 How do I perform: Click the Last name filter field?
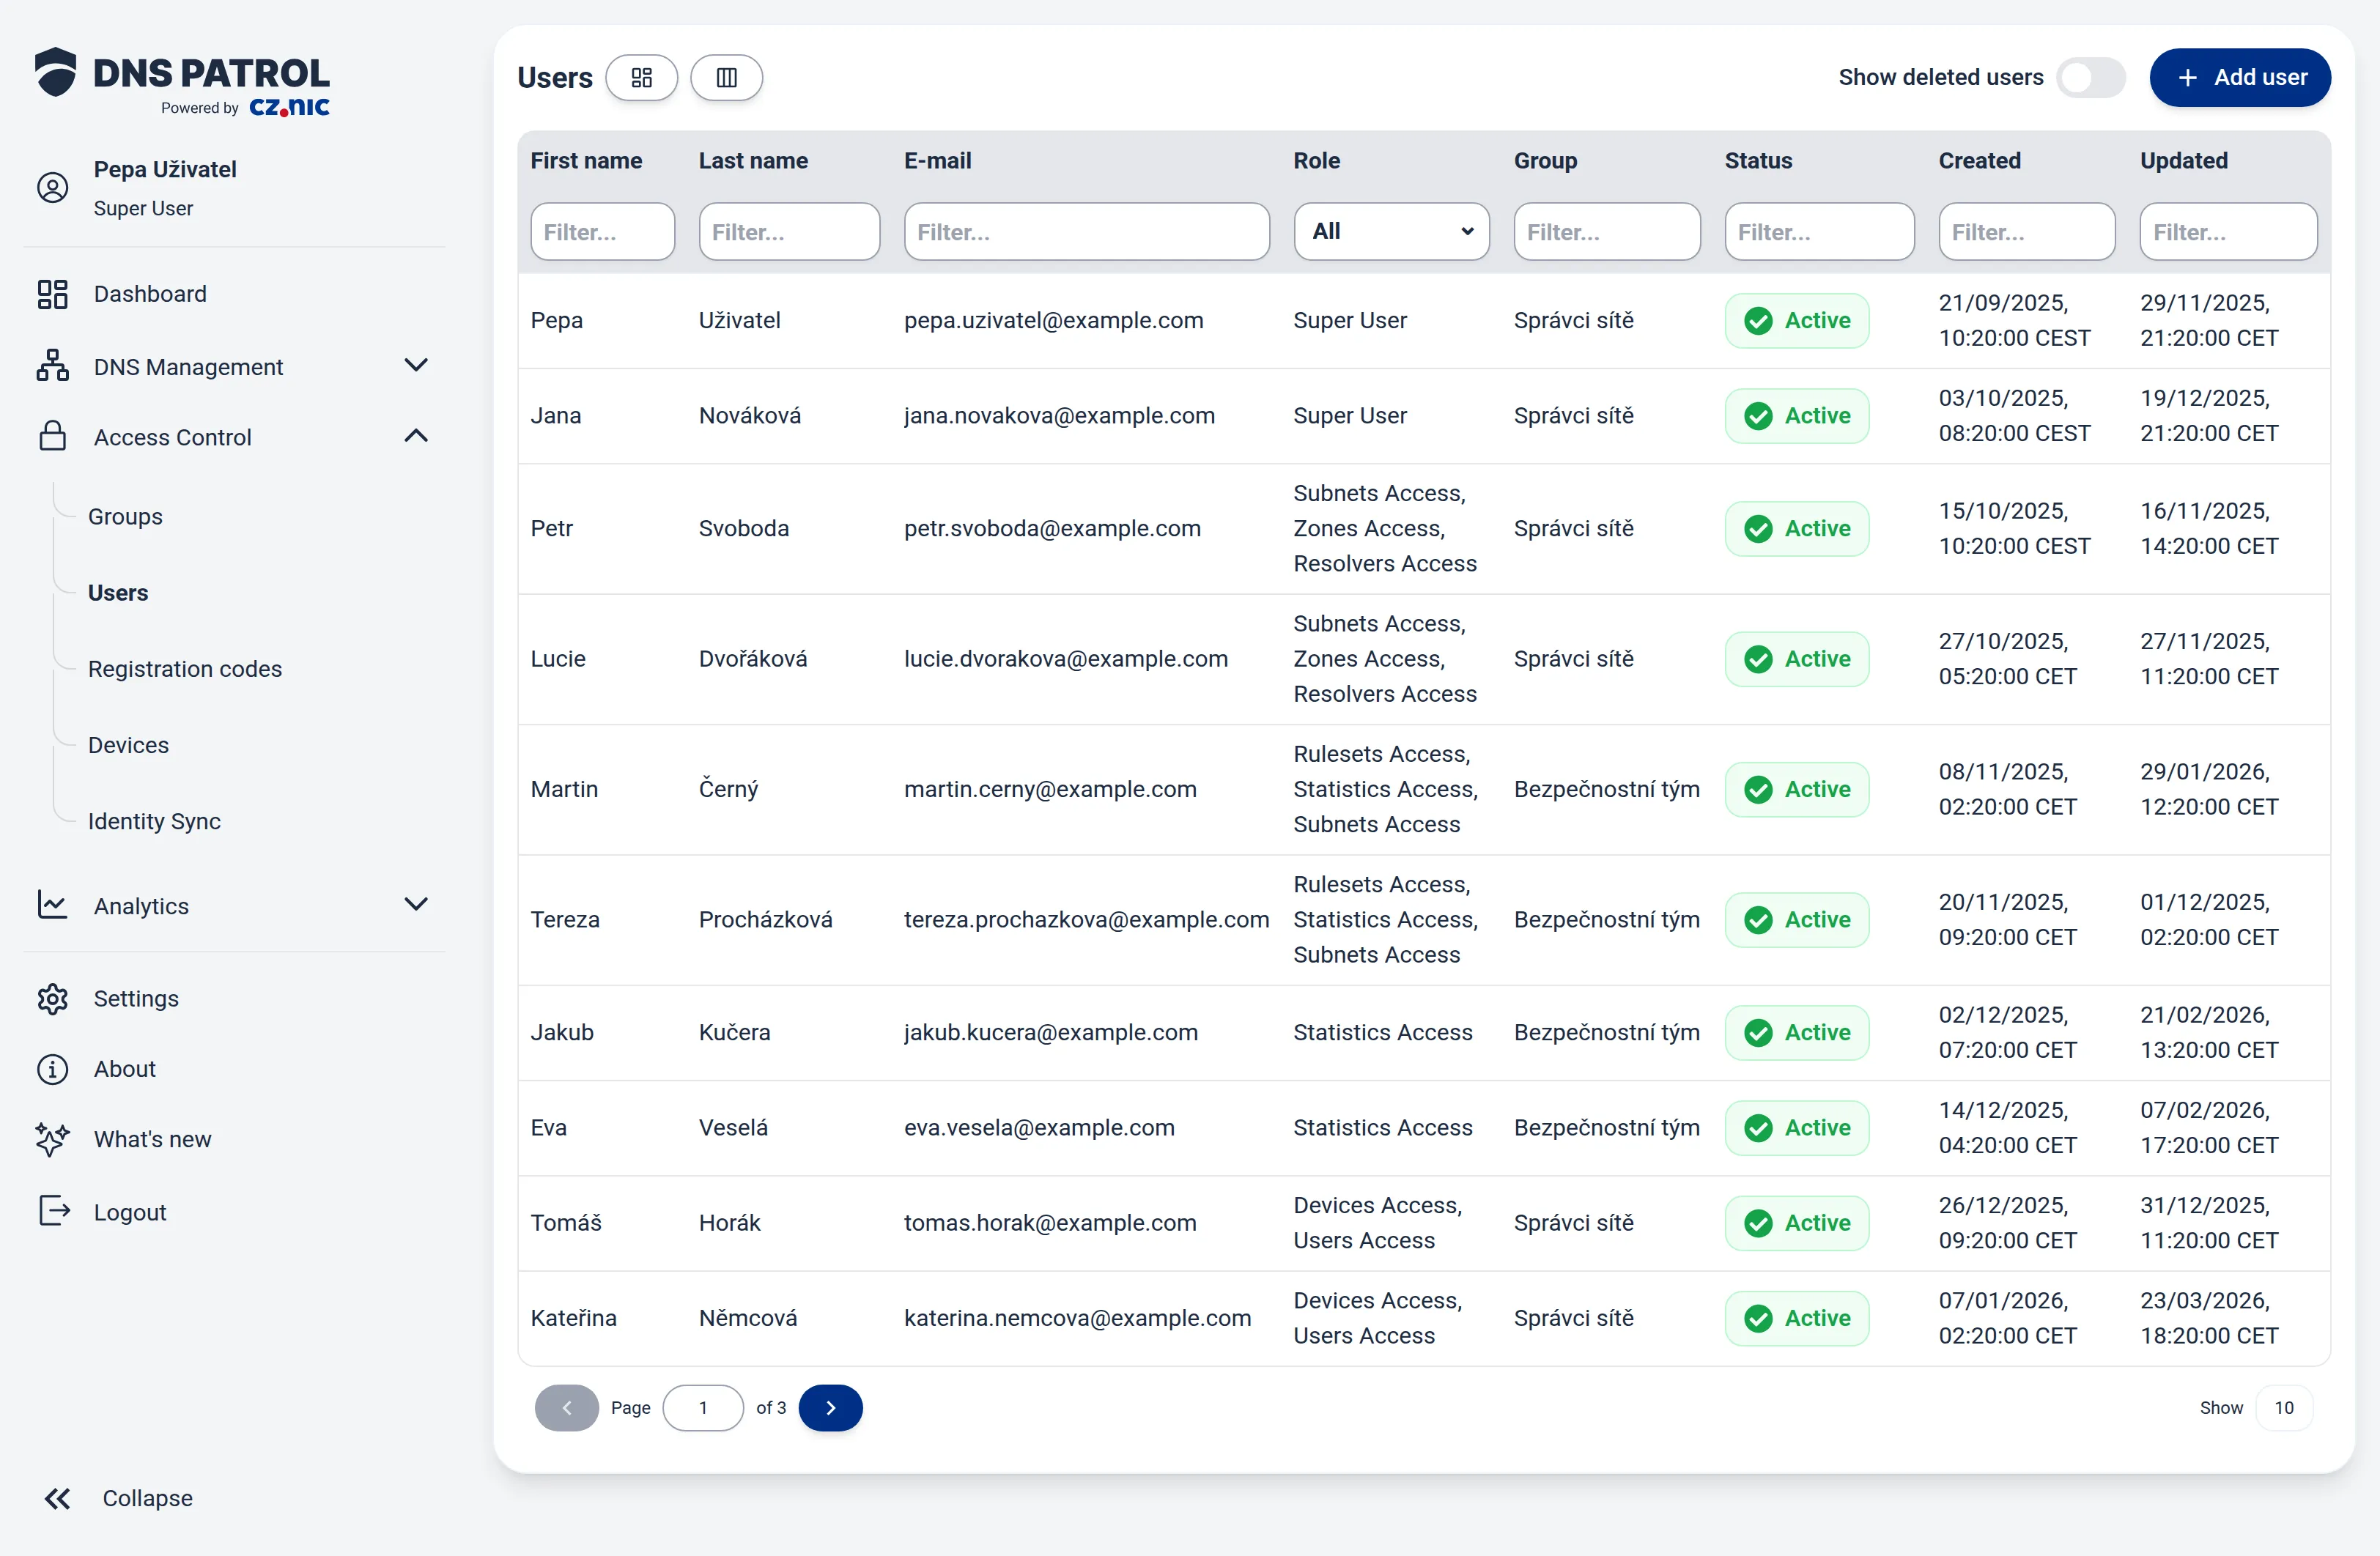tap(789, 231)
